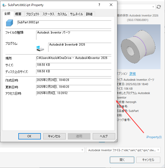Switch to the ステータス tab
Viewport: 165px width, 168px height.
(48, 14)
